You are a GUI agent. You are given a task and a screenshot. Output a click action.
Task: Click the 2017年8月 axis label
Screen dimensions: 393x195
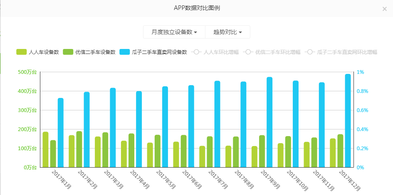[x=245, y=179]
